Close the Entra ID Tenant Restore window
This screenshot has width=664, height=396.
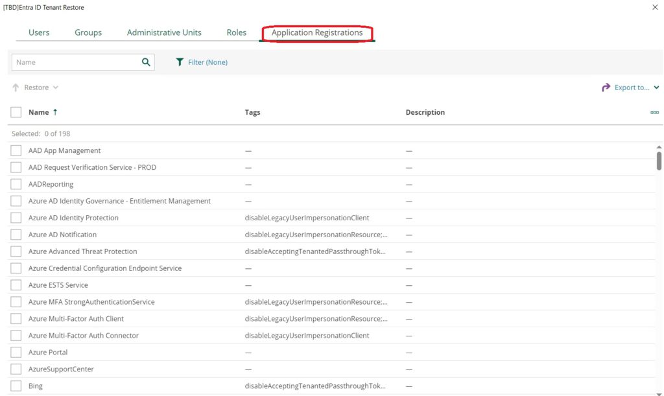(655, 7)
